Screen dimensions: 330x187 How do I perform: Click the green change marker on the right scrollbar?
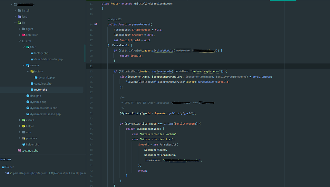coord(283,1)
